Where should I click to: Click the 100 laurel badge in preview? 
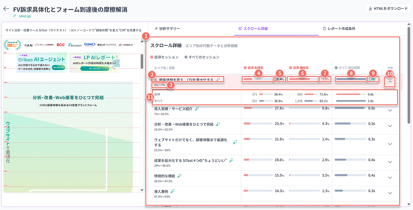pos(12,45)
